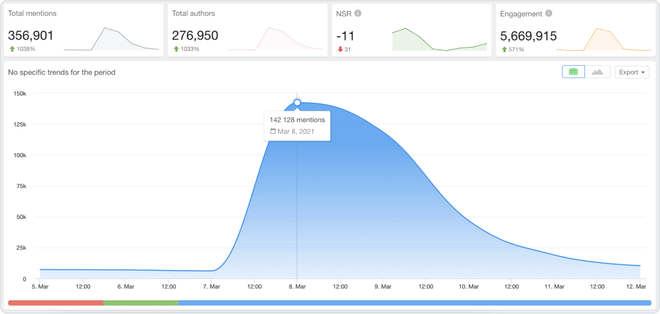The width and height of the screenshot is (660, 314).
Task: Click the red down arrow under NSR
Action: click(x=340, y=49)
